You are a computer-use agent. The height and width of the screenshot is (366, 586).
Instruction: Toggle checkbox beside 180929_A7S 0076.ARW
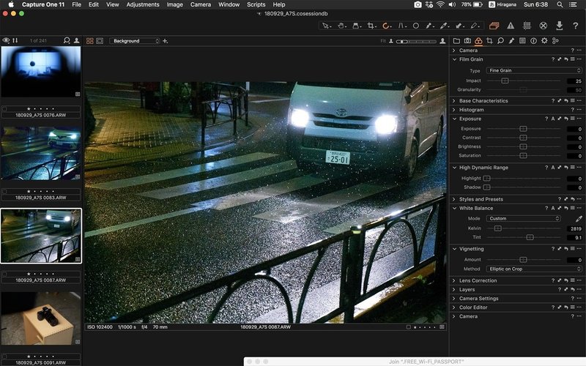pyautogui.click(x=4, y=109)
